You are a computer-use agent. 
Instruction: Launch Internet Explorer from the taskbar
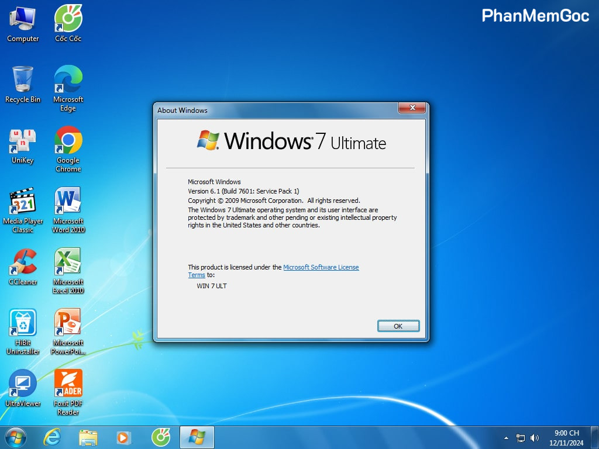(x=52, y=437)
